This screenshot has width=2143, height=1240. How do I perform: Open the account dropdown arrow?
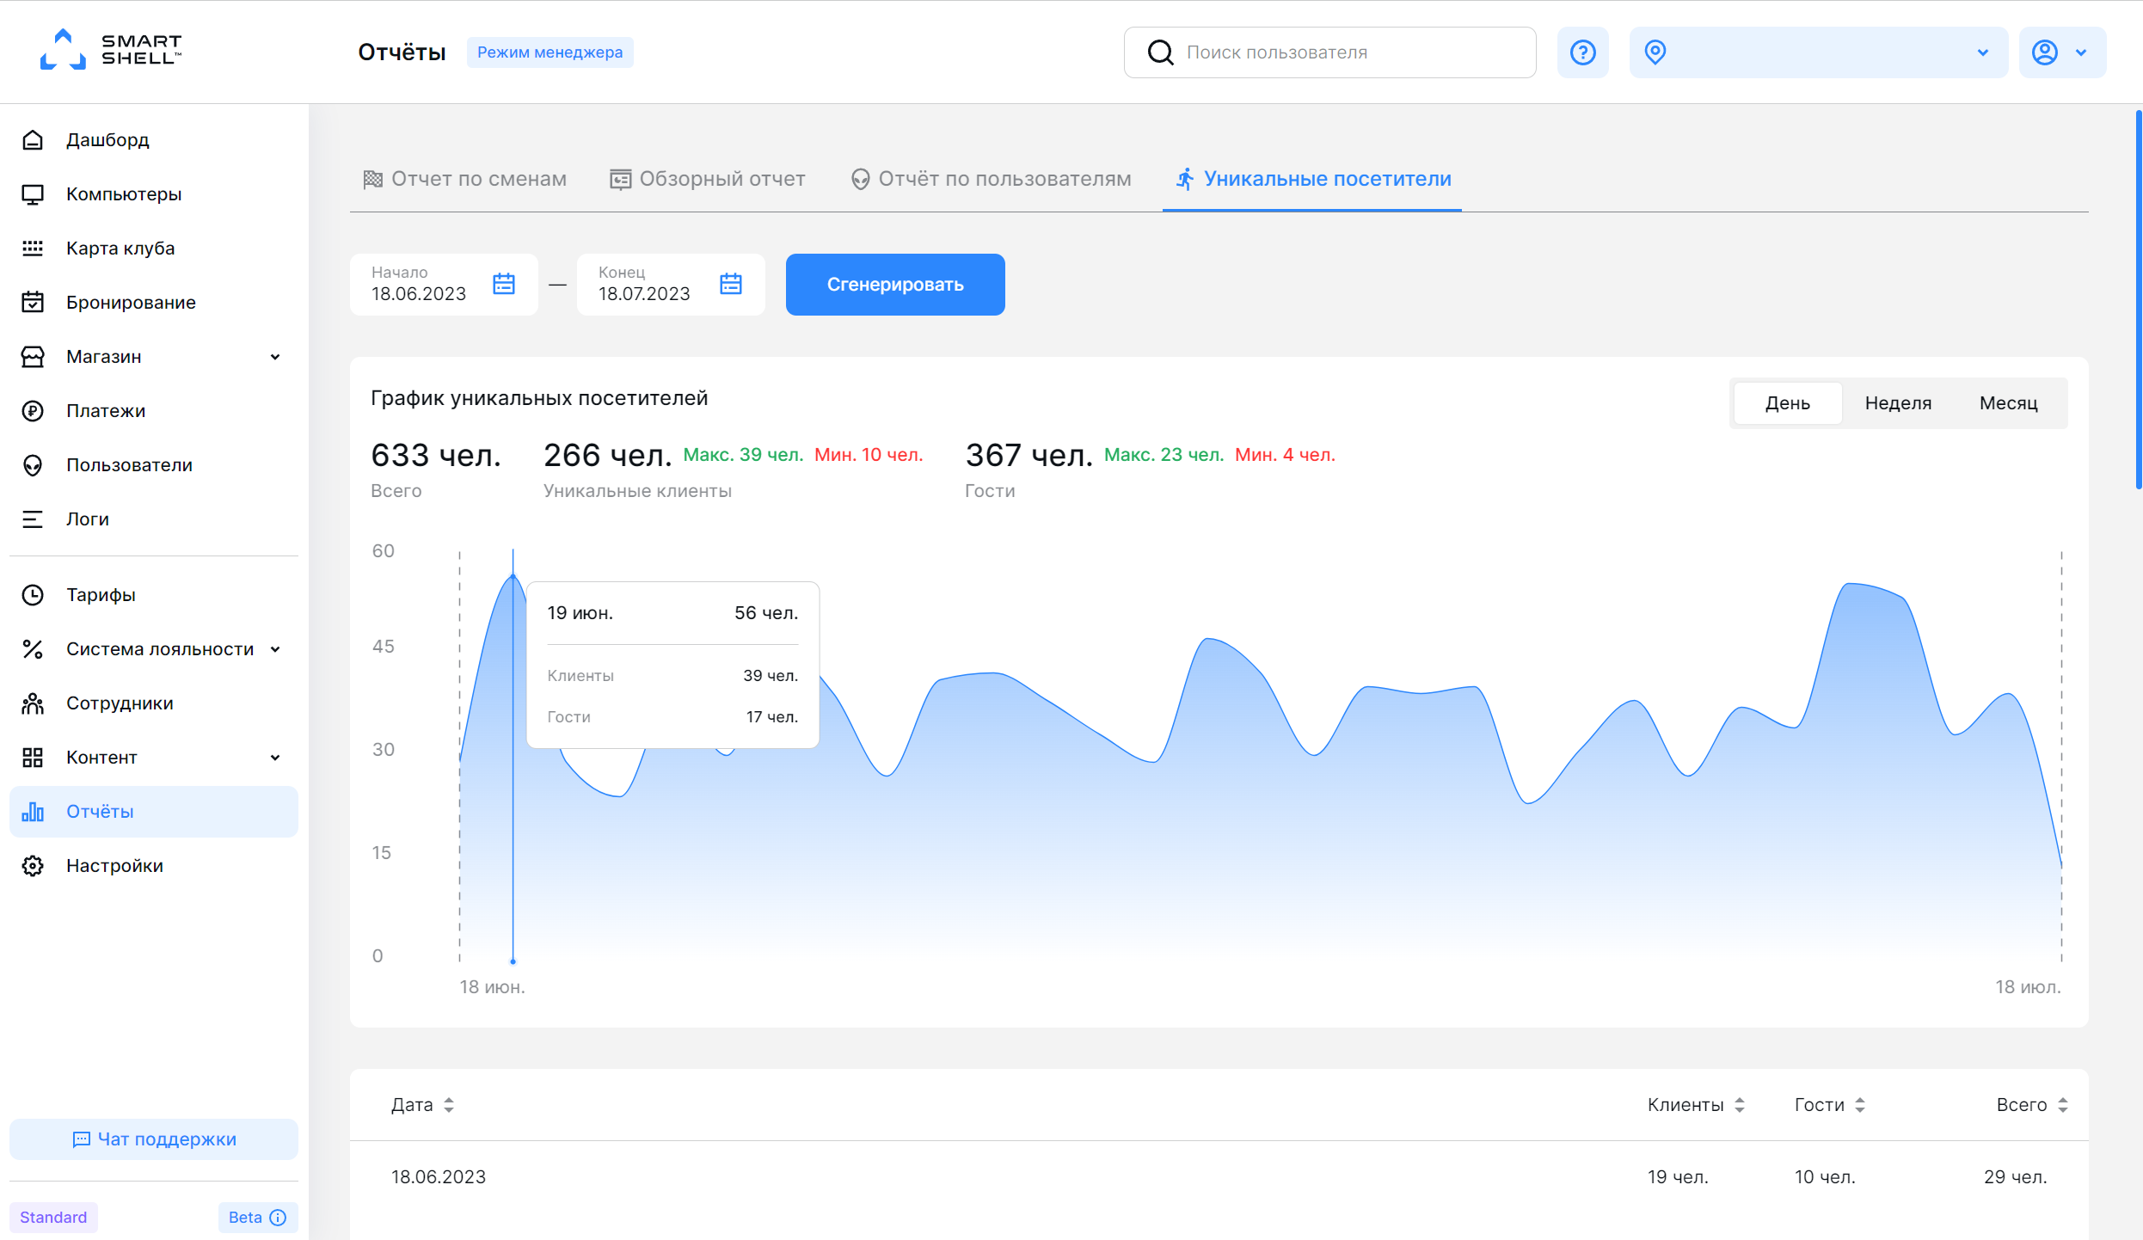[2081, 52]
